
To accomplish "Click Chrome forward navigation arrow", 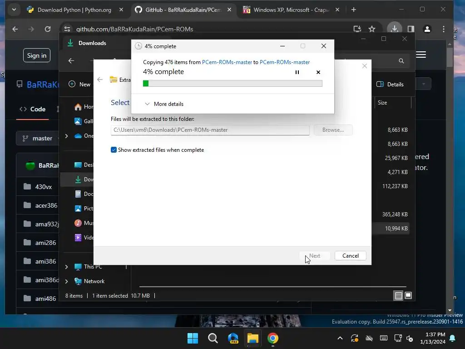I will pos(31,29).
